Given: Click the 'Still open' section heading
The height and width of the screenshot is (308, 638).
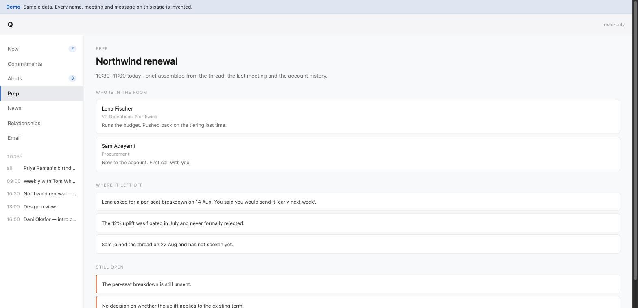Looking at the screenshot, I should (110, 267).
